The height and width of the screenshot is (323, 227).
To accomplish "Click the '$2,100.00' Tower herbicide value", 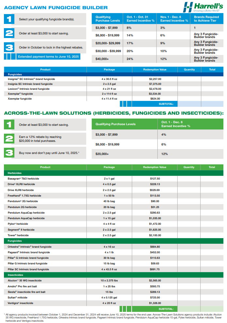I will (155, 235).
